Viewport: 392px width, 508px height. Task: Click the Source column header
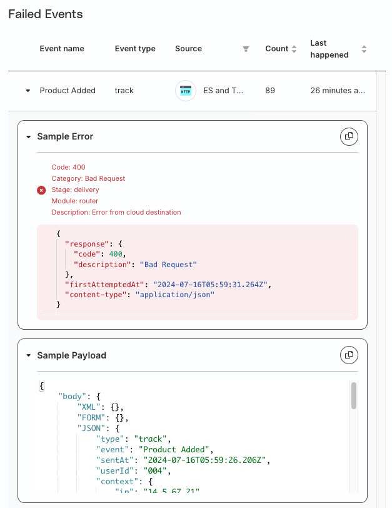188,49
